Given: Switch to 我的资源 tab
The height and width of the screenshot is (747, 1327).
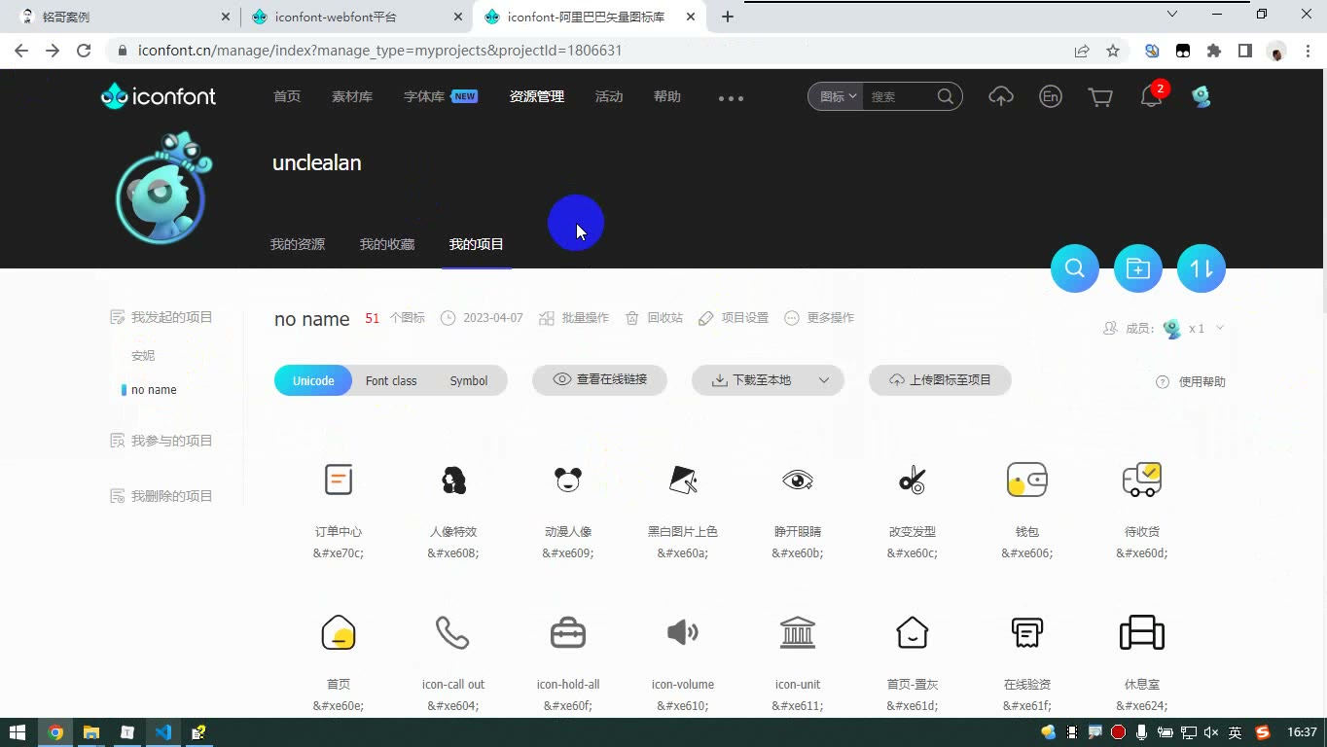Looking at the screenshot, I should click(x=298, y=244).
